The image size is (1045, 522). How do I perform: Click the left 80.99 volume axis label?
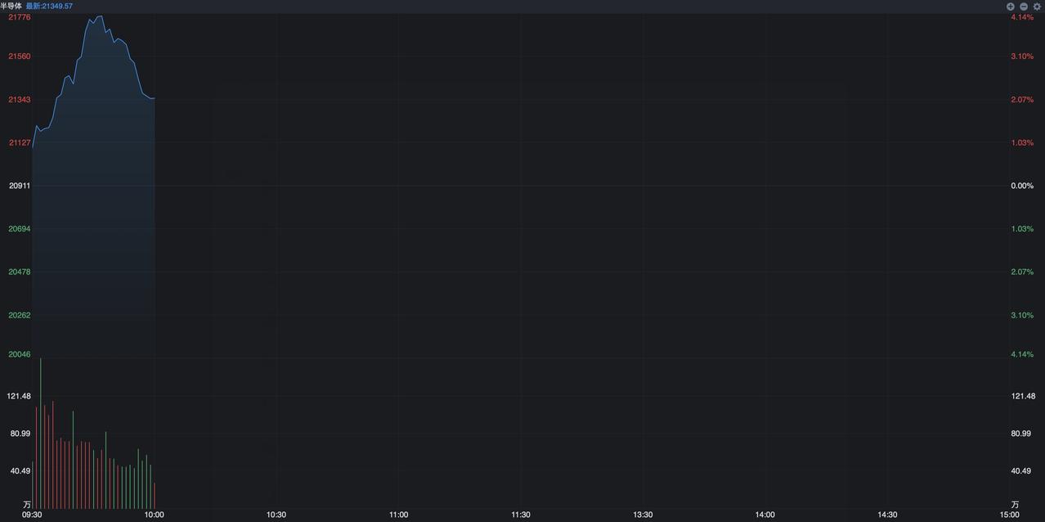[20, 434]
